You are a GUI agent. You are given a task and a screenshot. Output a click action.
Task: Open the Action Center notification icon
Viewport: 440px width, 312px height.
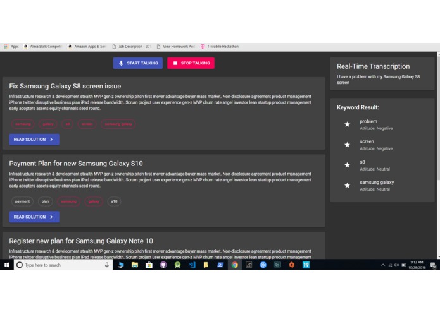click(433, 265)
